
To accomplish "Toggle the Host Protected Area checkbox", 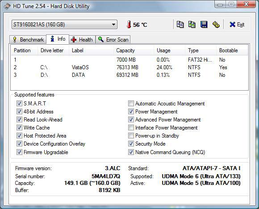I will [19, 136].
